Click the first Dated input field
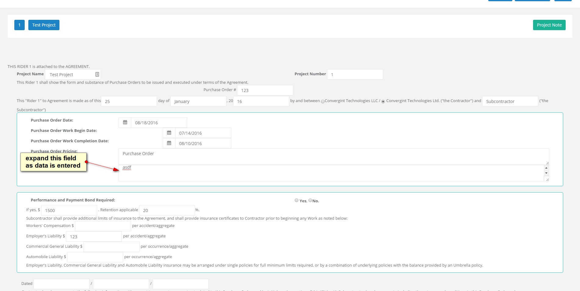Viewport: 580px width, 291px height. 62,284
